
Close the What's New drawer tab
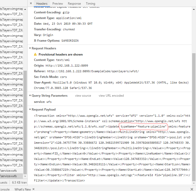[33, 189]
